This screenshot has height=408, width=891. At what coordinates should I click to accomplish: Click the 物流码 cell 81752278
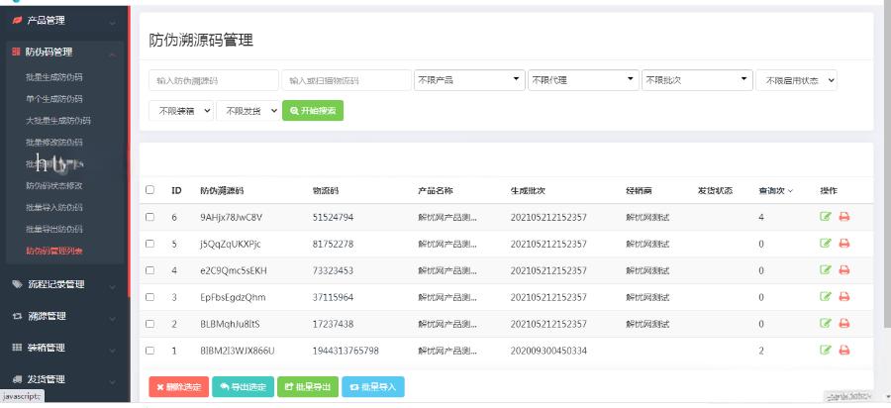333,244
